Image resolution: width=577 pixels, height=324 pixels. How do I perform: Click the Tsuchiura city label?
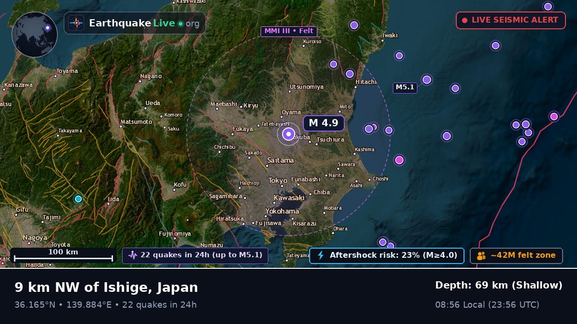tap(331, 140)
